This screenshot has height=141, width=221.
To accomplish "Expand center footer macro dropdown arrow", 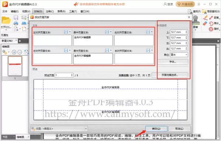I will click(x=111, y=50).
